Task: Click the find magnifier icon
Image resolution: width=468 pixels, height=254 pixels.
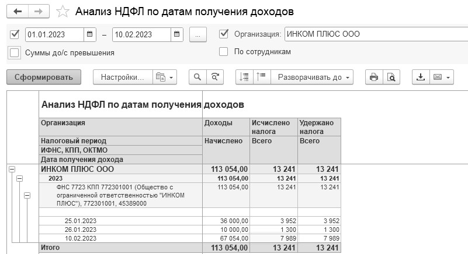Action: (x=197, y=77)
